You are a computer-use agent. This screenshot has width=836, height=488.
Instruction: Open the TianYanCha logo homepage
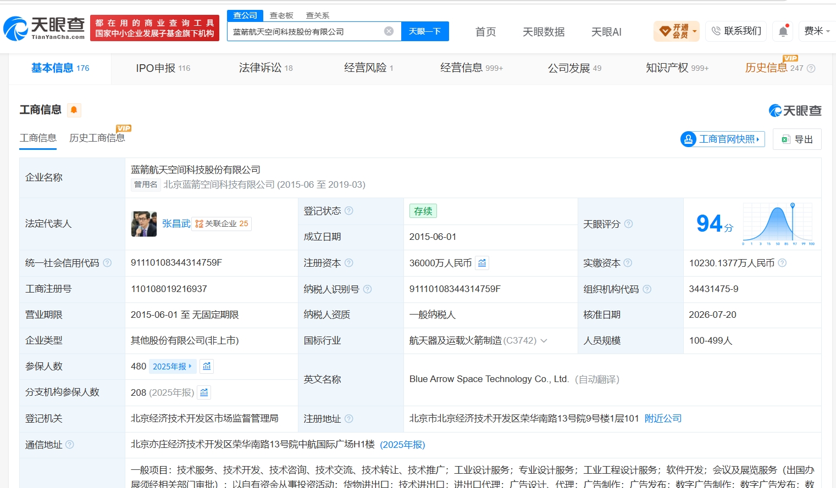pos(44,28)
